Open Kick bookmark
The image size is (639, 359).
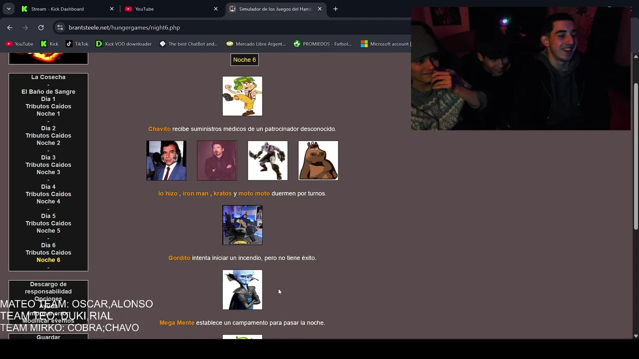click(49, 44)
